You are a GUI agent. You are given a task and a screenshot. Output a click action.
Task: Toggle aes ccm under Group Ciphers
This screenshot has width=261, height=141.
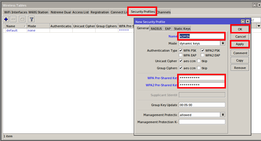click(x=181, y=68)
